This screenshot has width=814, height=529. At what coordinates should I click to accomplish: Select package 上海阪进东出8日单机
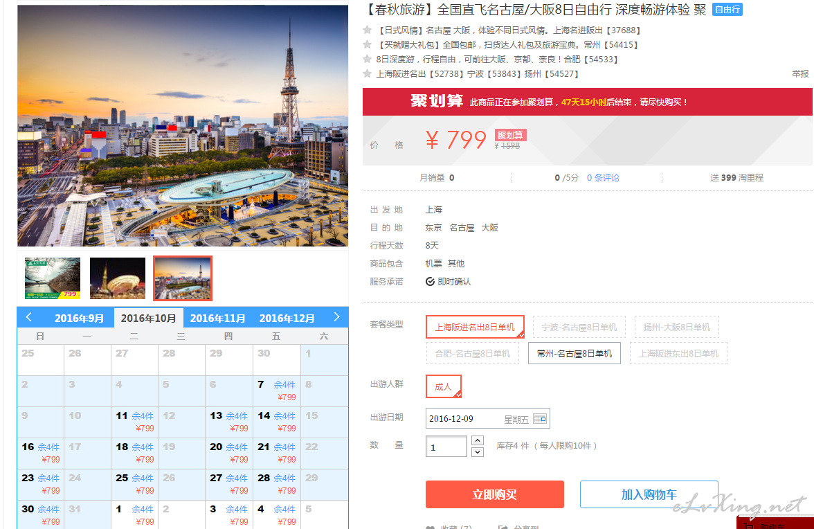tap(678, 354)
